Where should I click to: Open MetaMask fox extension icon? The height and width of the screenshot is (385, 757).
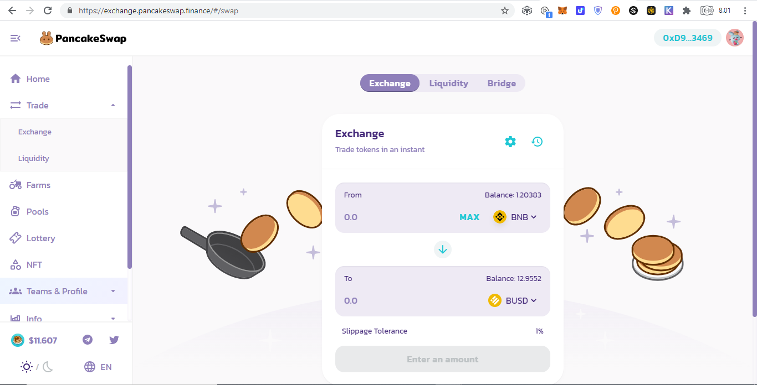(x=562, y=11)
